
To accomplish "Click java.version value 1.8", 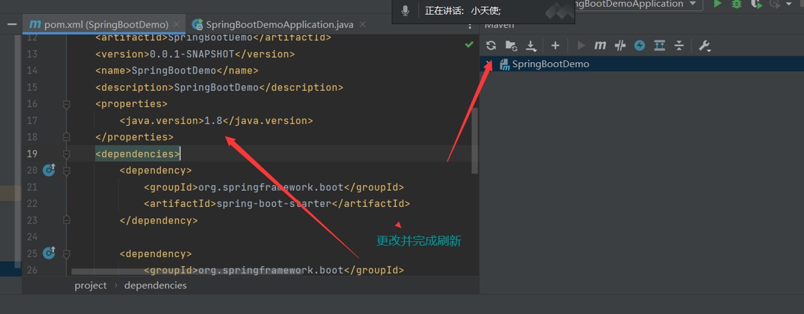I will click(x=213, y=121).
